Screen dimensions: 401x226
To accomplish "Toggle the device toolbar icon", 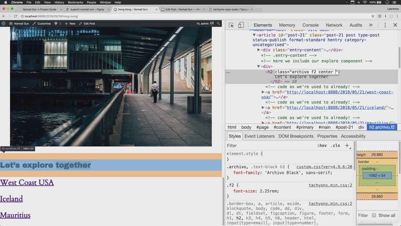I will coord(242,25).
